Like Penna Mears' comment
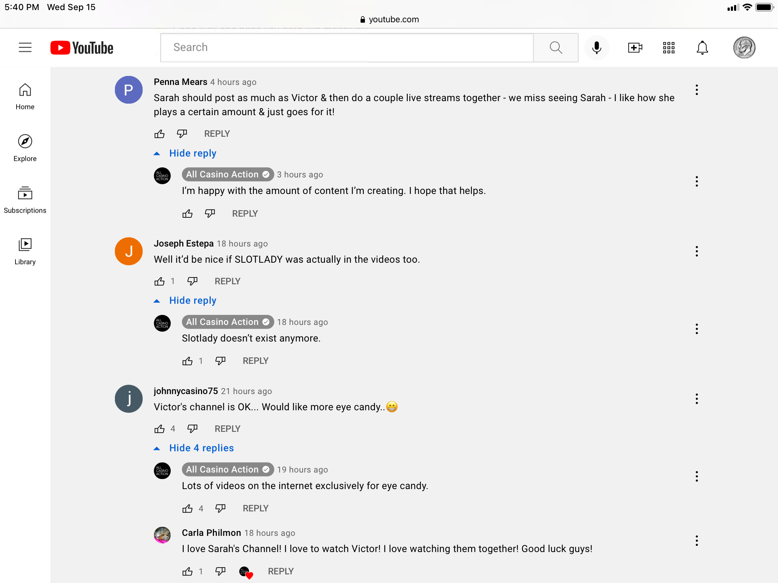This screenshot has height=583, width=778. [160, 134]
